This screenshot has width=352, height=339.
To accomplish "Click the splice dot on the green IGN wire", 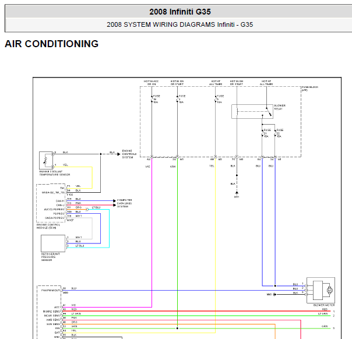I will (177, 329).
